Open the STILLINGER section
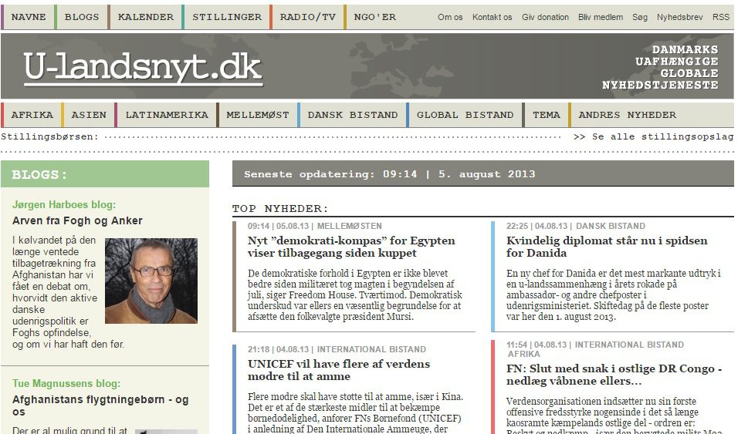Viewport: 738px width, 434px height. coord(226,17)
